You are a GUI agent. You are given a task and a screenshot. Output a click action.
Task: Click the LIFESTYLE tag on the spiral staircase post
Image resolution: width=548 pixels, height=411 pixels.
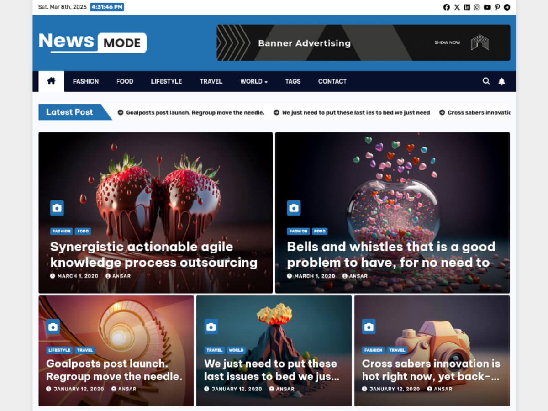click(59, 350)
